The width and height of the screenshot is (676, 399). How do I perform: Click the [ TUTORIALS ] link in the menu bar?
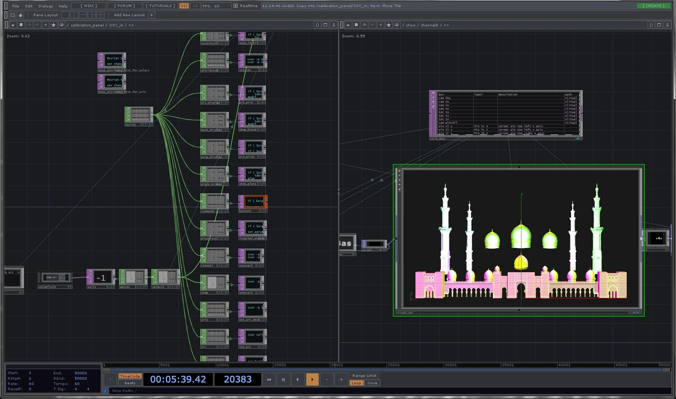point(160,6)
